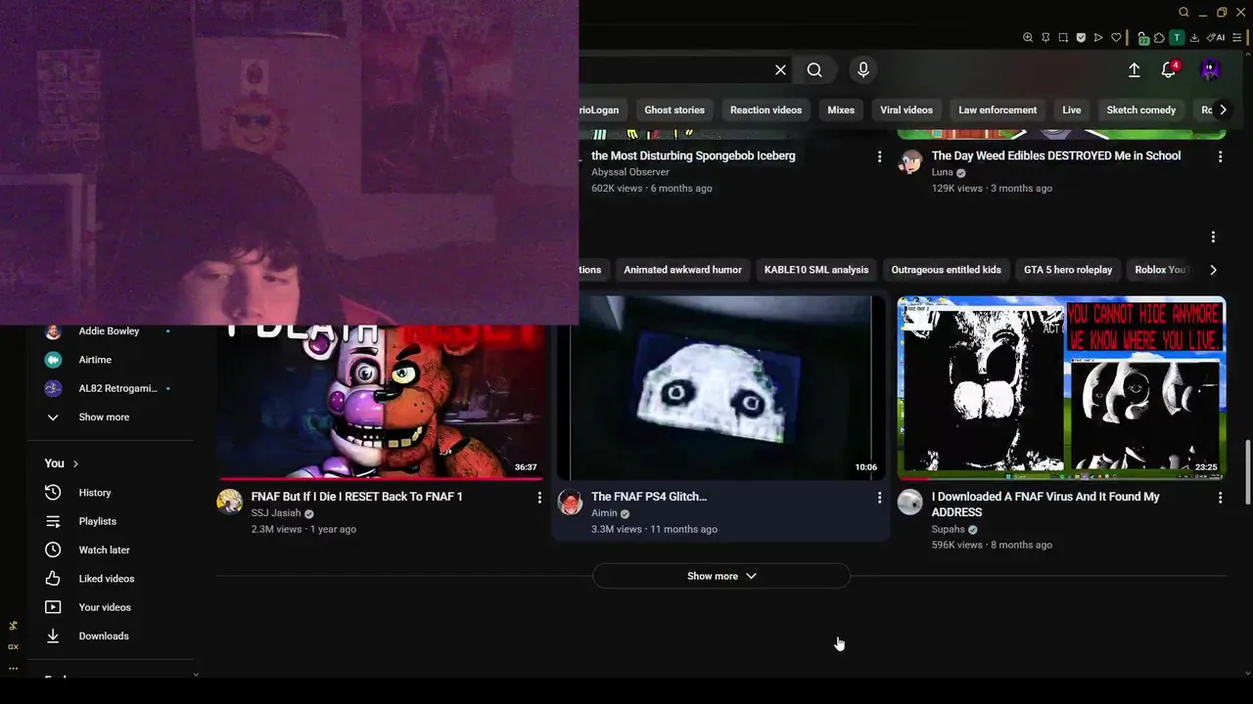The height and width of the screenshot is (704, 1253).
Task: Select the Sketch comedy chip
Action: pos(1141,110)
